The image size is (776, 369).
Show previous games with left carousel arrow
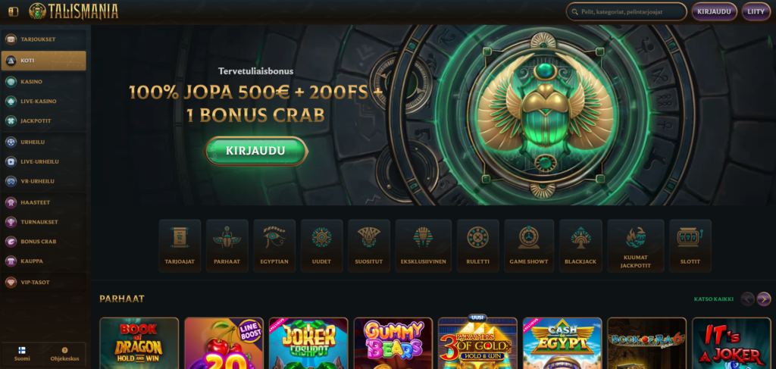tap(747, 299)
